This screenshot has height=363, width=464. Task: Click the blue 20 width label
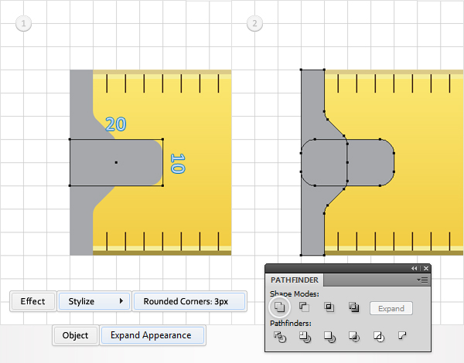116,124
